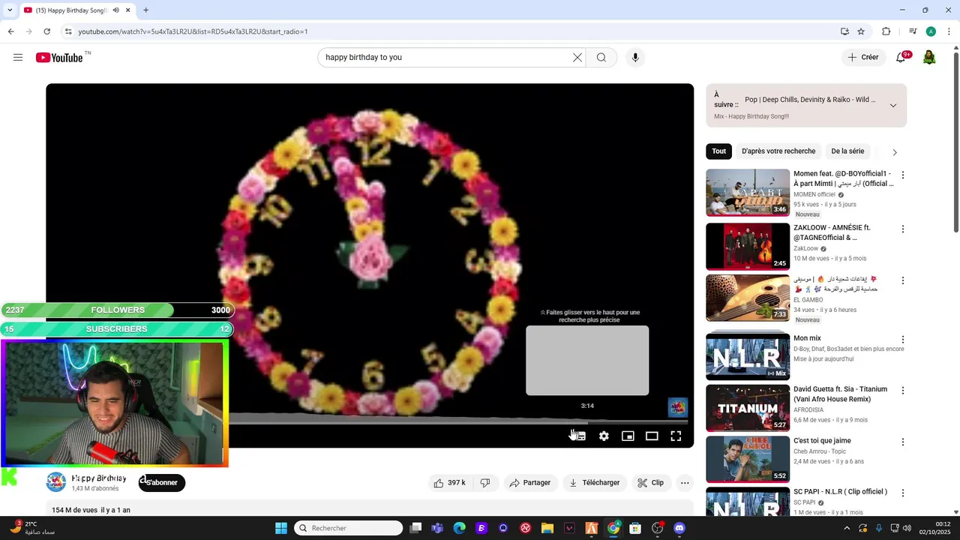
Task: Click the Partager share button
Action: pos(529,483)
